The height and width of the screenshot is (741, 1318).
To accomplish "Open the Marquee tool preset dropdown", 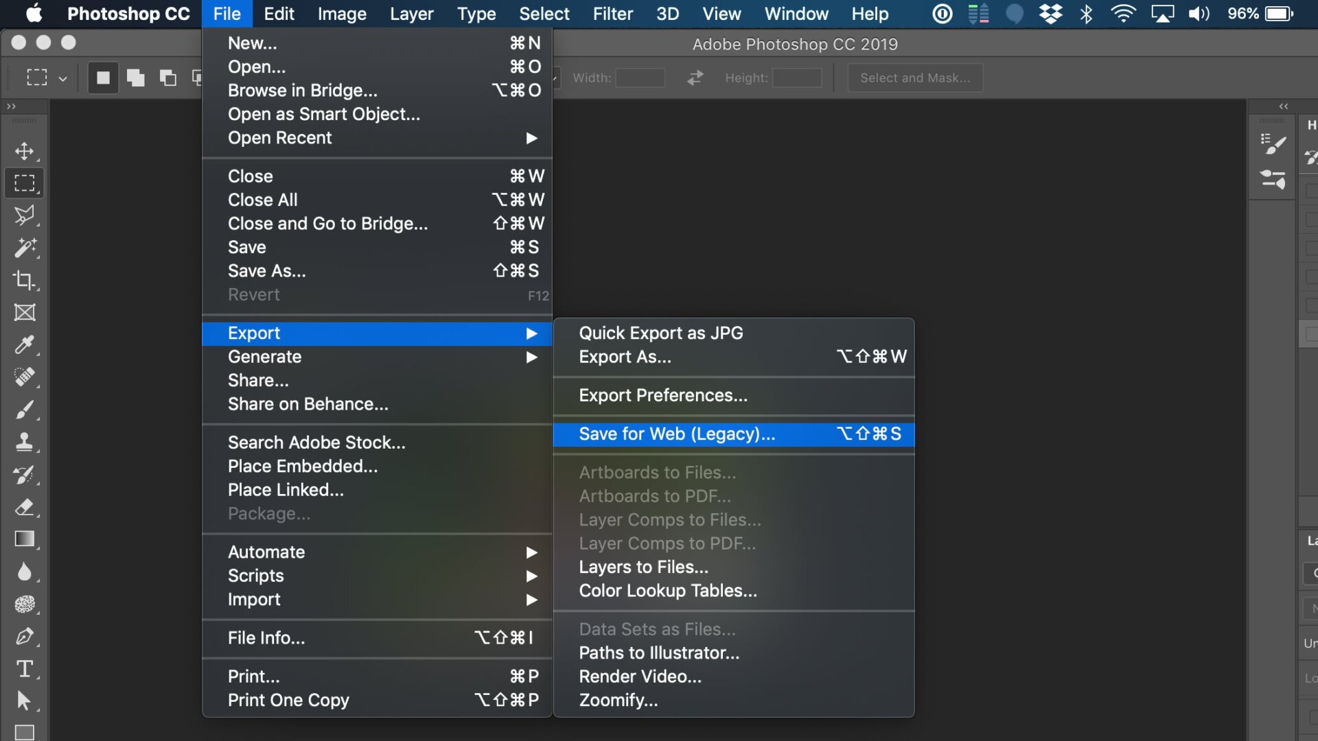I will click(63, 78).
